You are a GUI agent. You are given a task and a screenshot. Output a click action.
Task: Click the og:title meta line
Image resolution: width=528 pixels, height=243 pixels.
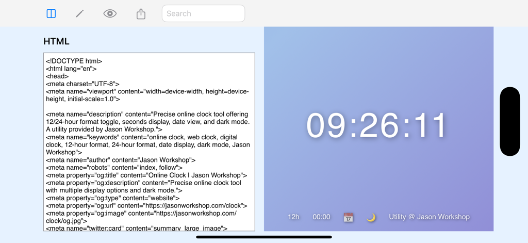tap(146, 175)
